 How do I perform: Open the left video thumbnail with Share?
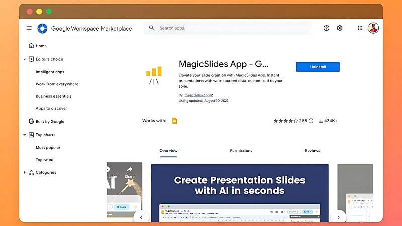coord(124,191)
